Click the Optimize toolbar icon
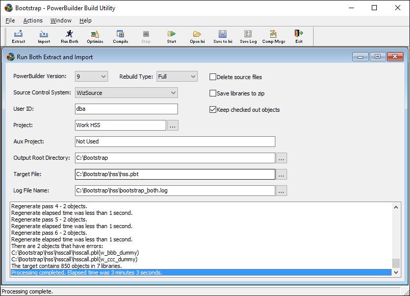Image resolution: width=410 pixels, height=296 pixels. point(95,37)
